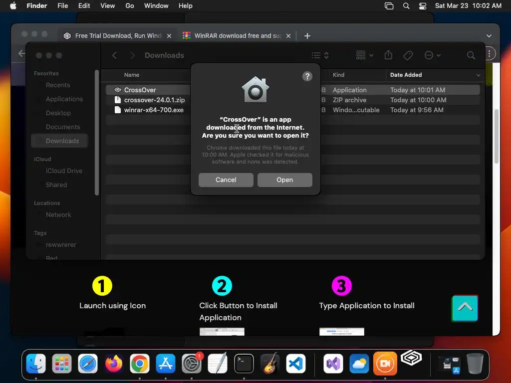Open Chrome from the Dock

pos(140,363)
